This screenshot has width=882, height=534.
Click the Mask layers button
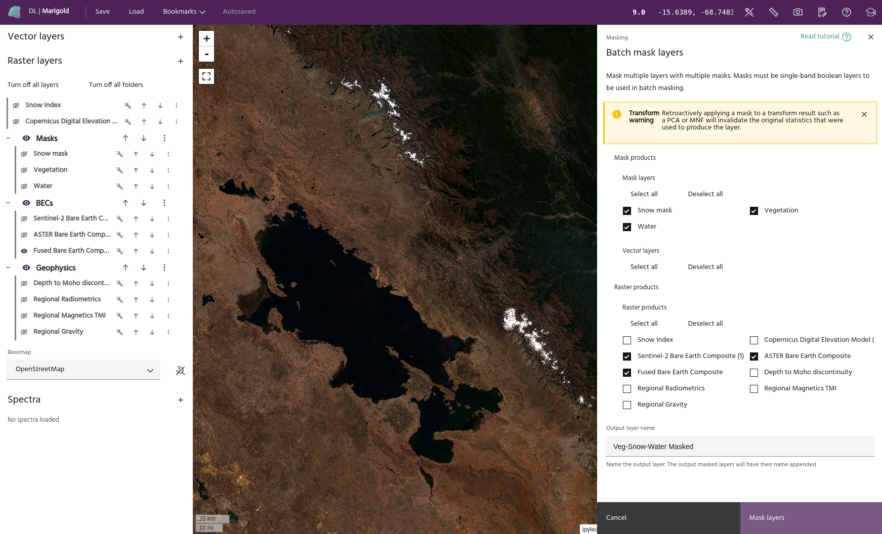[x=811, y=518]
